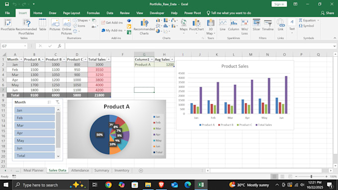The height and width of the screenshot is (190, 338).
Task: Insert Column sparkline
Action: click(x=234, y=25)
